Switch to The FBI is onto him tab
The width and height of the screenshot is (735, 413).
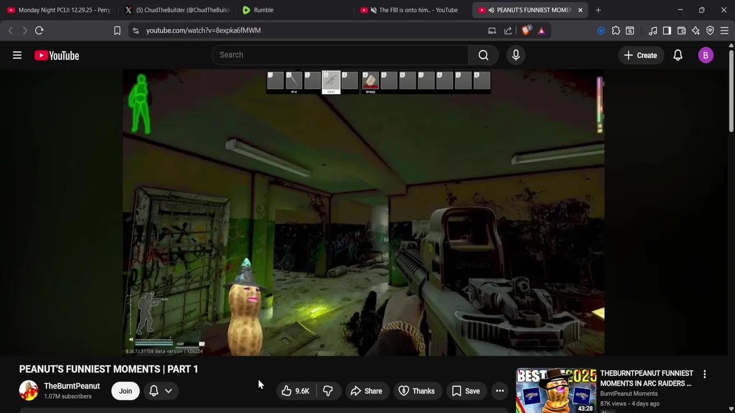coord(412,10)
